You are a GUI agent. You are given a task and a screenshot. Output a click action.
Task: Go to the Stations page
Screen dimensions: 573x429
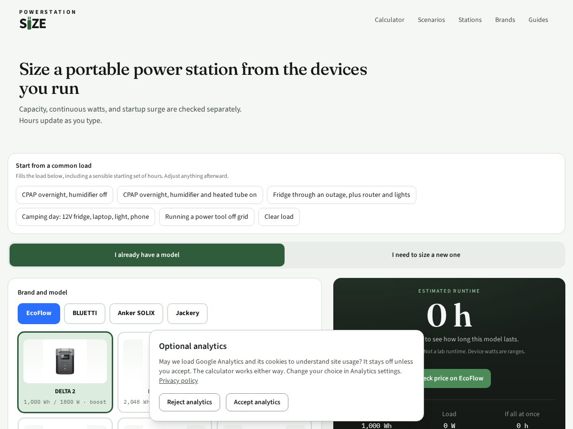(x=470, y=20)
